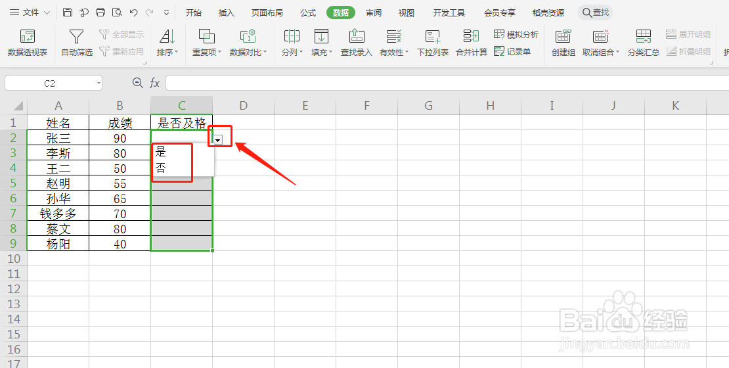Switch to the 会员专享 tab
The width and height of the screenshot is (729, 368).
pyautogui.click(x=499, y=12)
